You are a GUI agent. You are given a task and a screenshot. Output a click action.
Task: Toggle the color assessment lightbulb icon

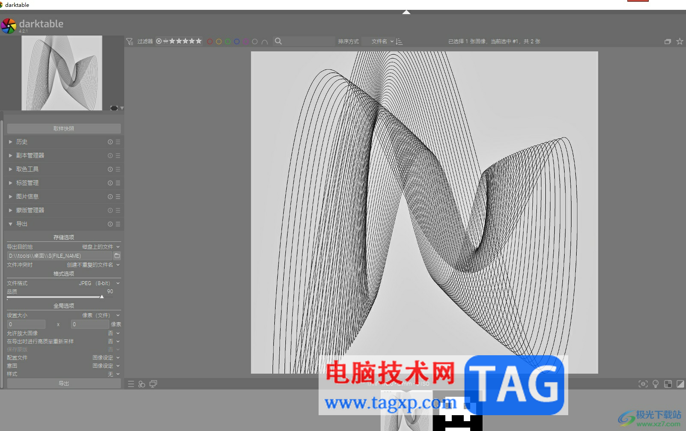click(656, 384)
